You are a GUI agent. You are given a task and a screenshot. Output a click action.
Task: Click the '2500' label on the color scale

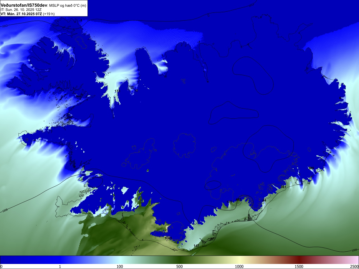click(x=355, y=266)
